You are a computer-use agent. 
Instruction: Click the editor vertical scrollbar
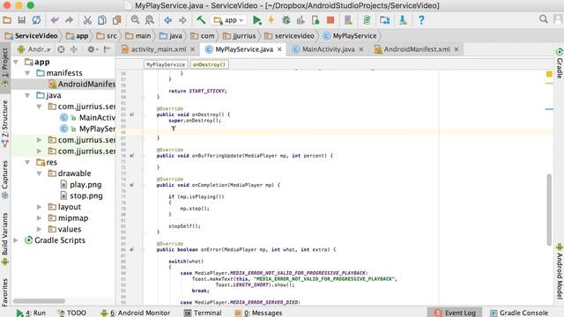click(549, 210)
